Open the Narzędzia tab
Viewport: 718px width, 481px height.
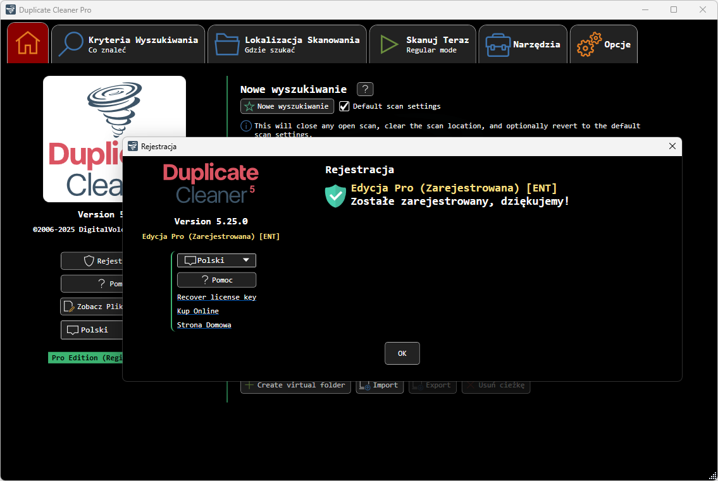click(523, 44)
